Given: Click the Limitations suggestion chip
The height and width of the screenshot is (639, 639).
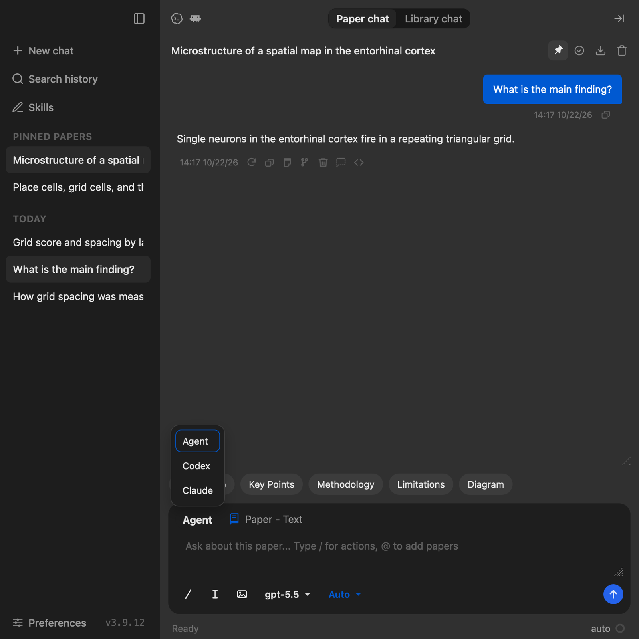Looking at the screenshot, I should click(x=421, y=484).
